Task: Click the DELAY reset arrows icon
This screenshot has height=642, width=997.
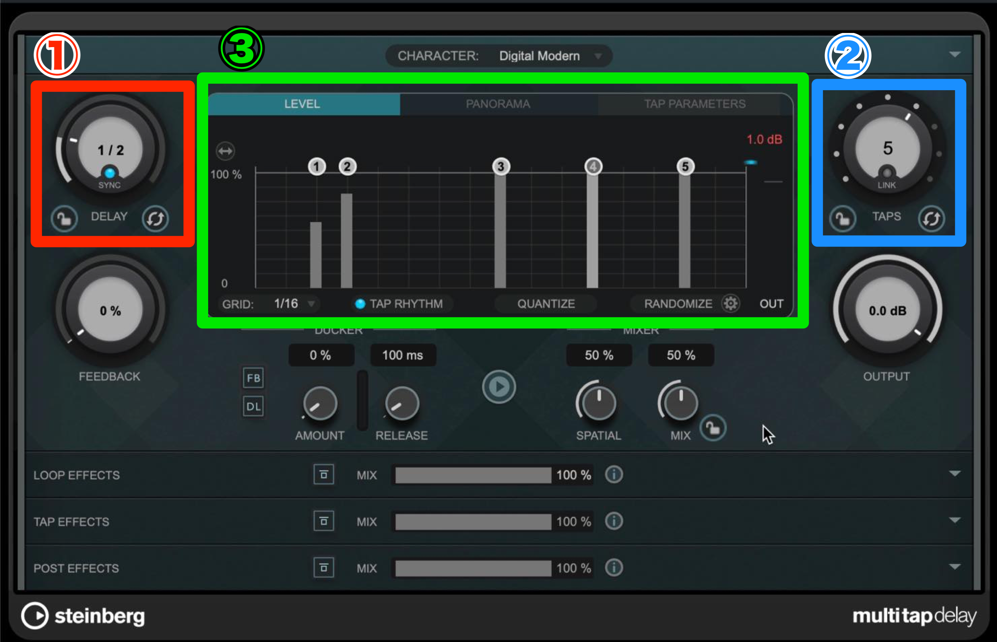Action: coord(155,218)
